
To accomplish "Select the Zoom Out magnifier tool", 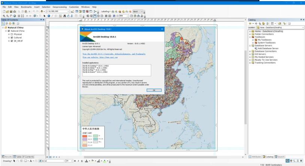I will [x=7, y=16].
